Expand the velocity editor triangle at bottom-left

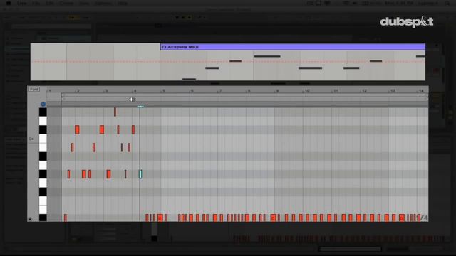30,218
